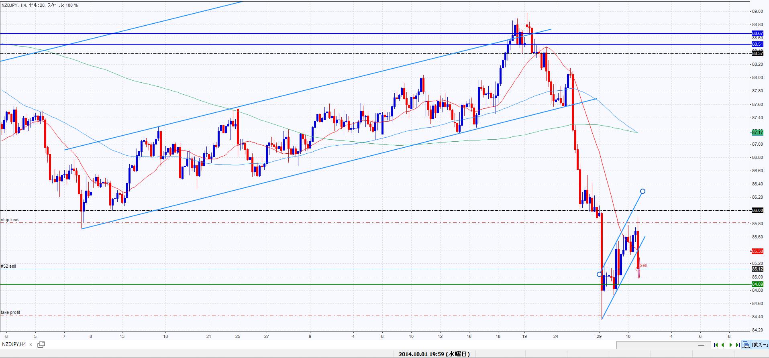The height and width of the screenshot is (358, 769).
Task: Select the NZDJPY,H4 chart tab
Action: pos(14,345)
